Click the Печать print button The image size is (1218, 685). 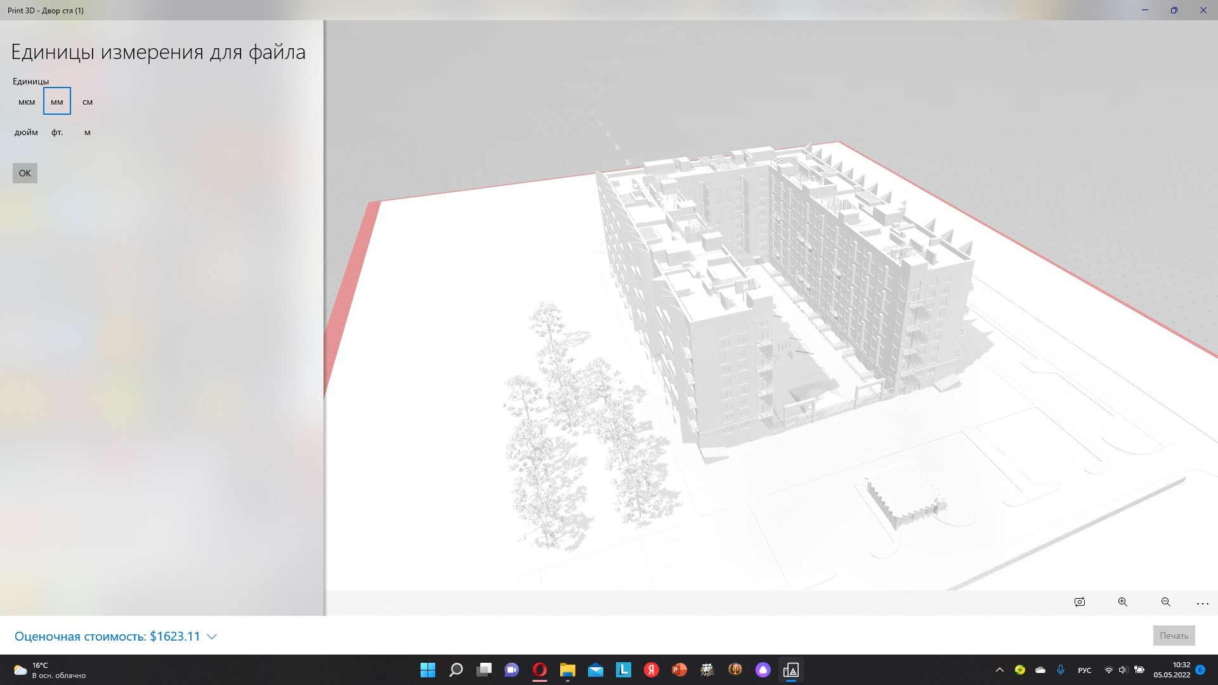pyautogui.click(x=1174, y=636)
